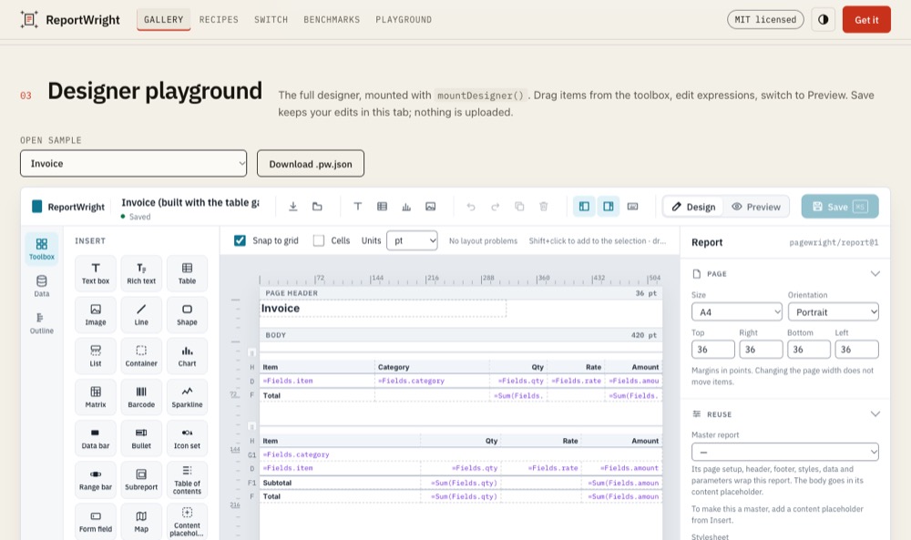Click Download .pw.json button

(x=311, y=164)
